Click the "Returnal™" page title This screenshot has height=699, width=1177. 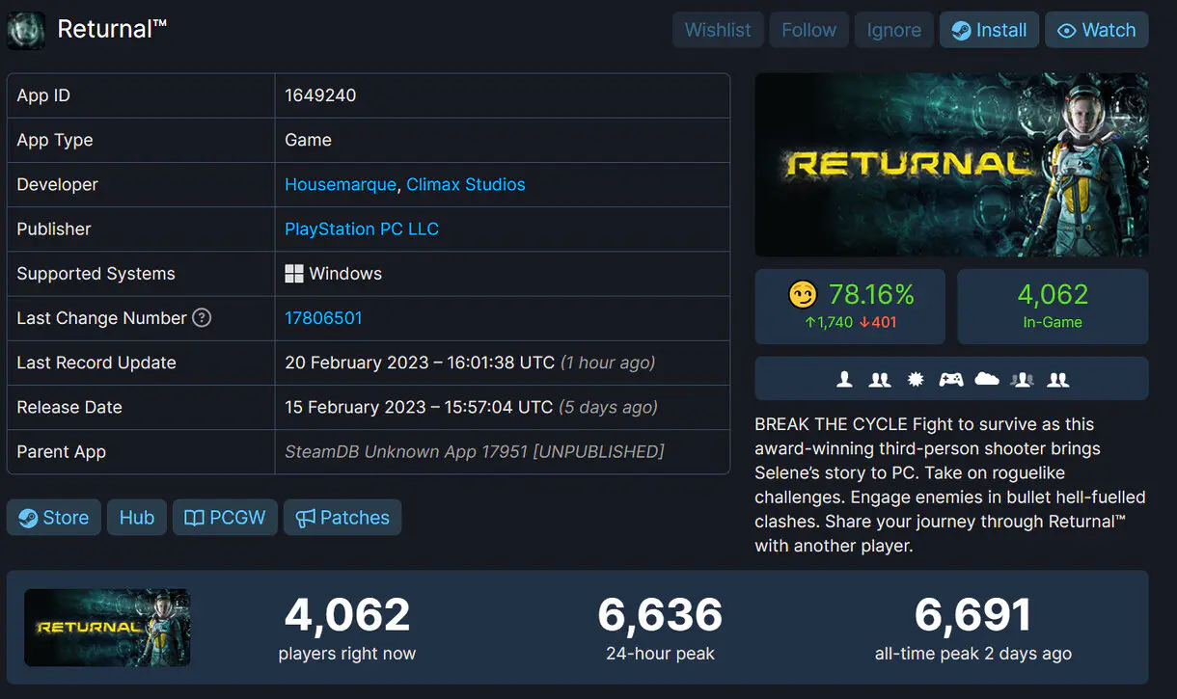pyautogui.click(x=112, y=29)
